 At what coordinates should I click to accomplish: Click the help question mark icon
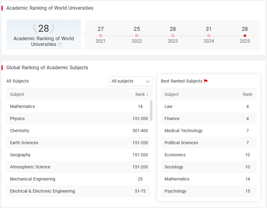pos(60,44)
